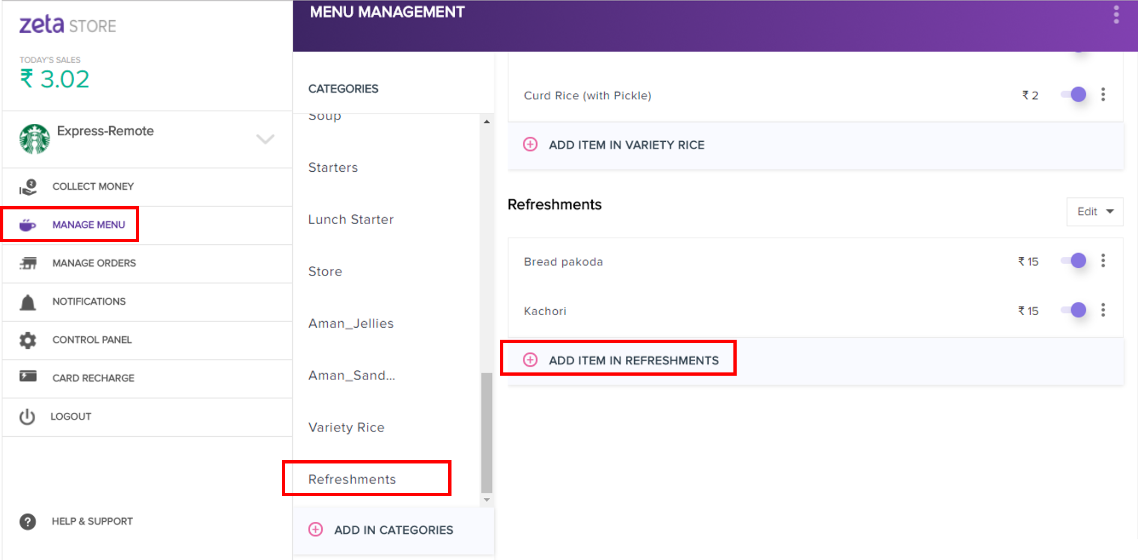Select the Store category
The image size is (1138, 560).
coord(326,272)
